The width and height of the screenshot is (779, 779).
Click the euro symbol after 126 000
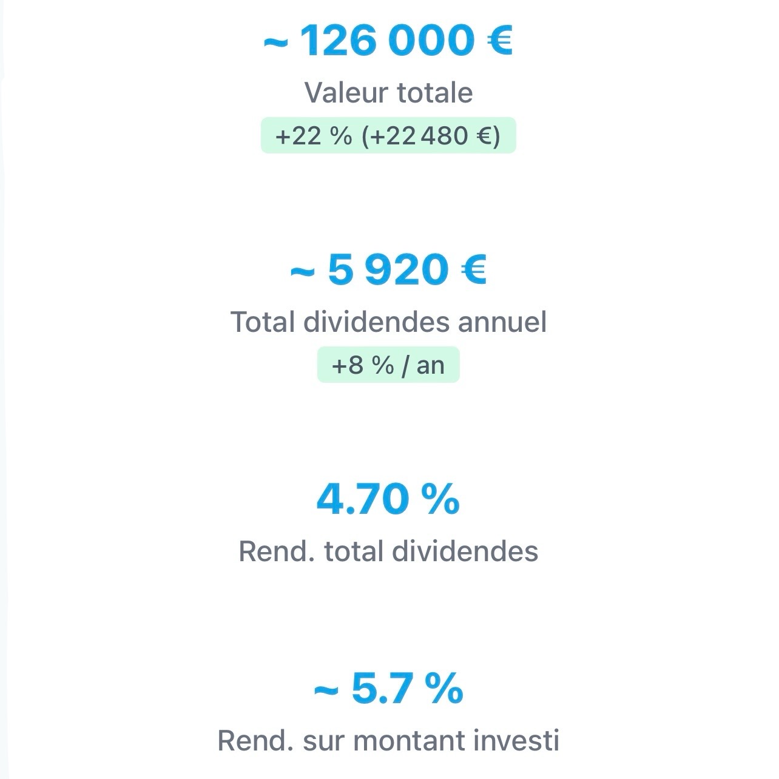tap(501, 41)
